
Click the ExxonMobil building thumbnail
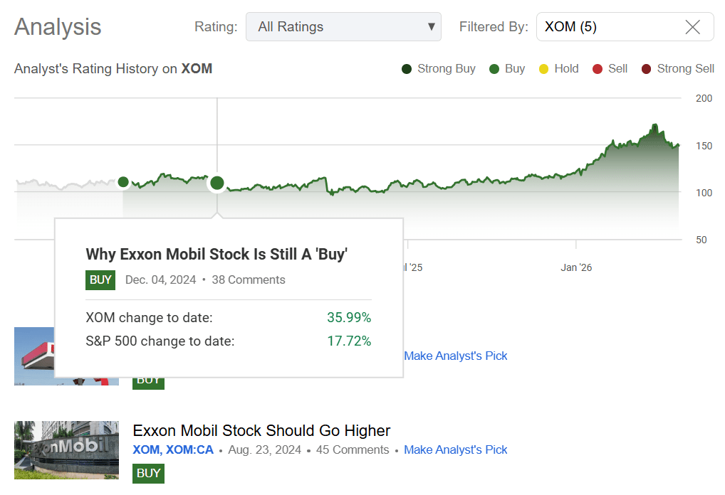click(x=66, y=449)
